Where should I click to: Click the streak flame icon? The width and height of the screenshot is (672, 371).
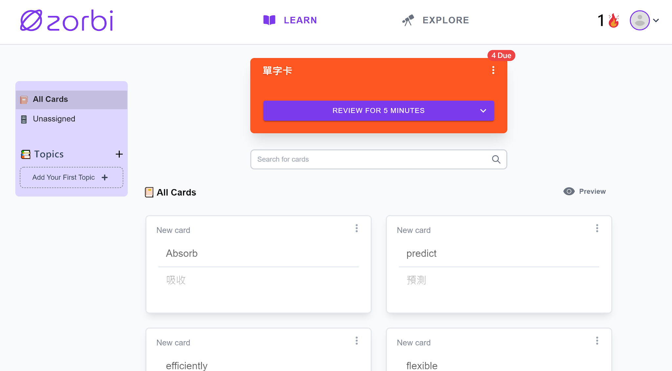point(613,20)
